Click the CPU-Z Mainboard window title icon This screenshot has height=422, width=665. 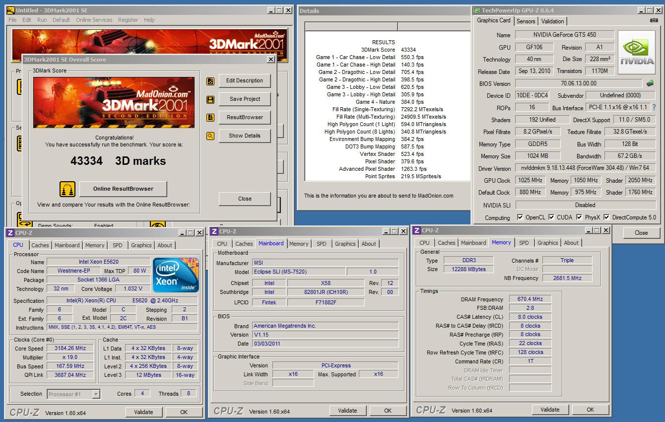214,231
